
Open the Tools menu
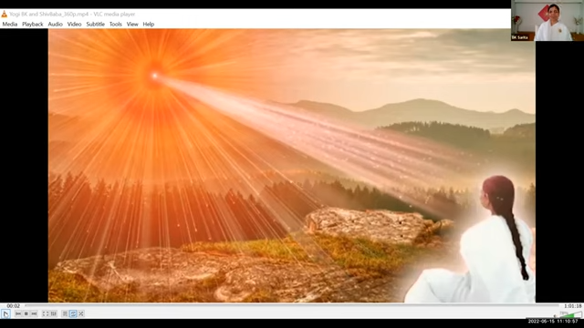(116, 25)
